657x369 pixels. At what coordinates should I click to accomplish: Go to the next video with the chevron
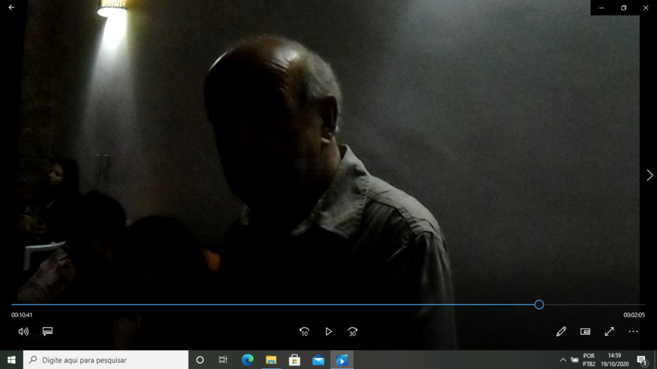(649, 175)
